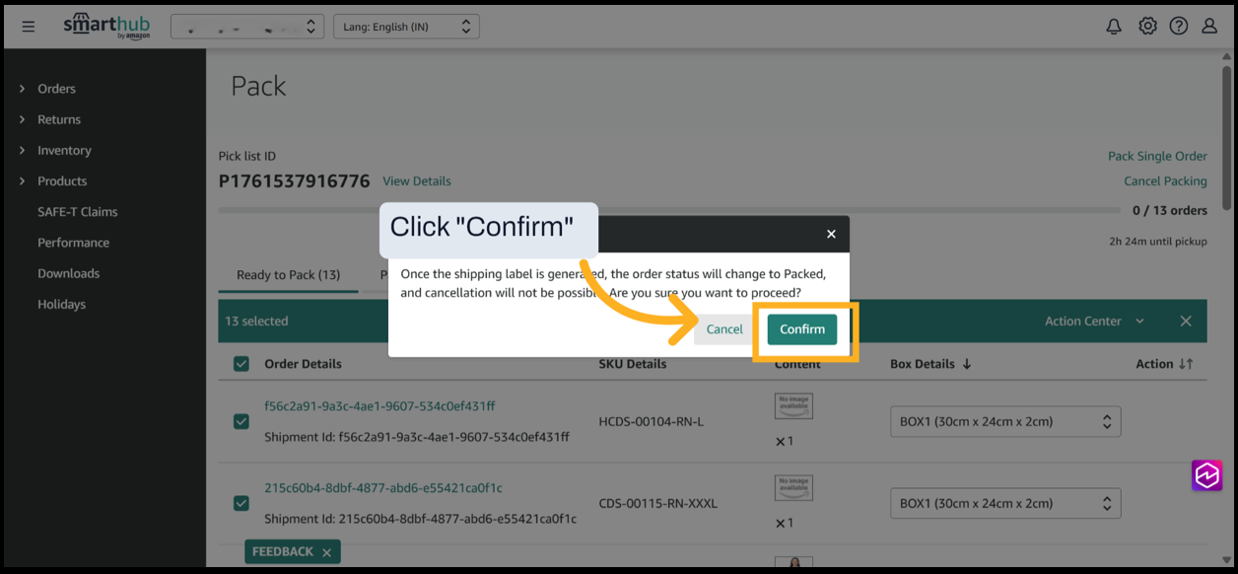Open the settings gear icon
The height and width of the screenshot is (574, 1238).
click(x=1147, y=27)
